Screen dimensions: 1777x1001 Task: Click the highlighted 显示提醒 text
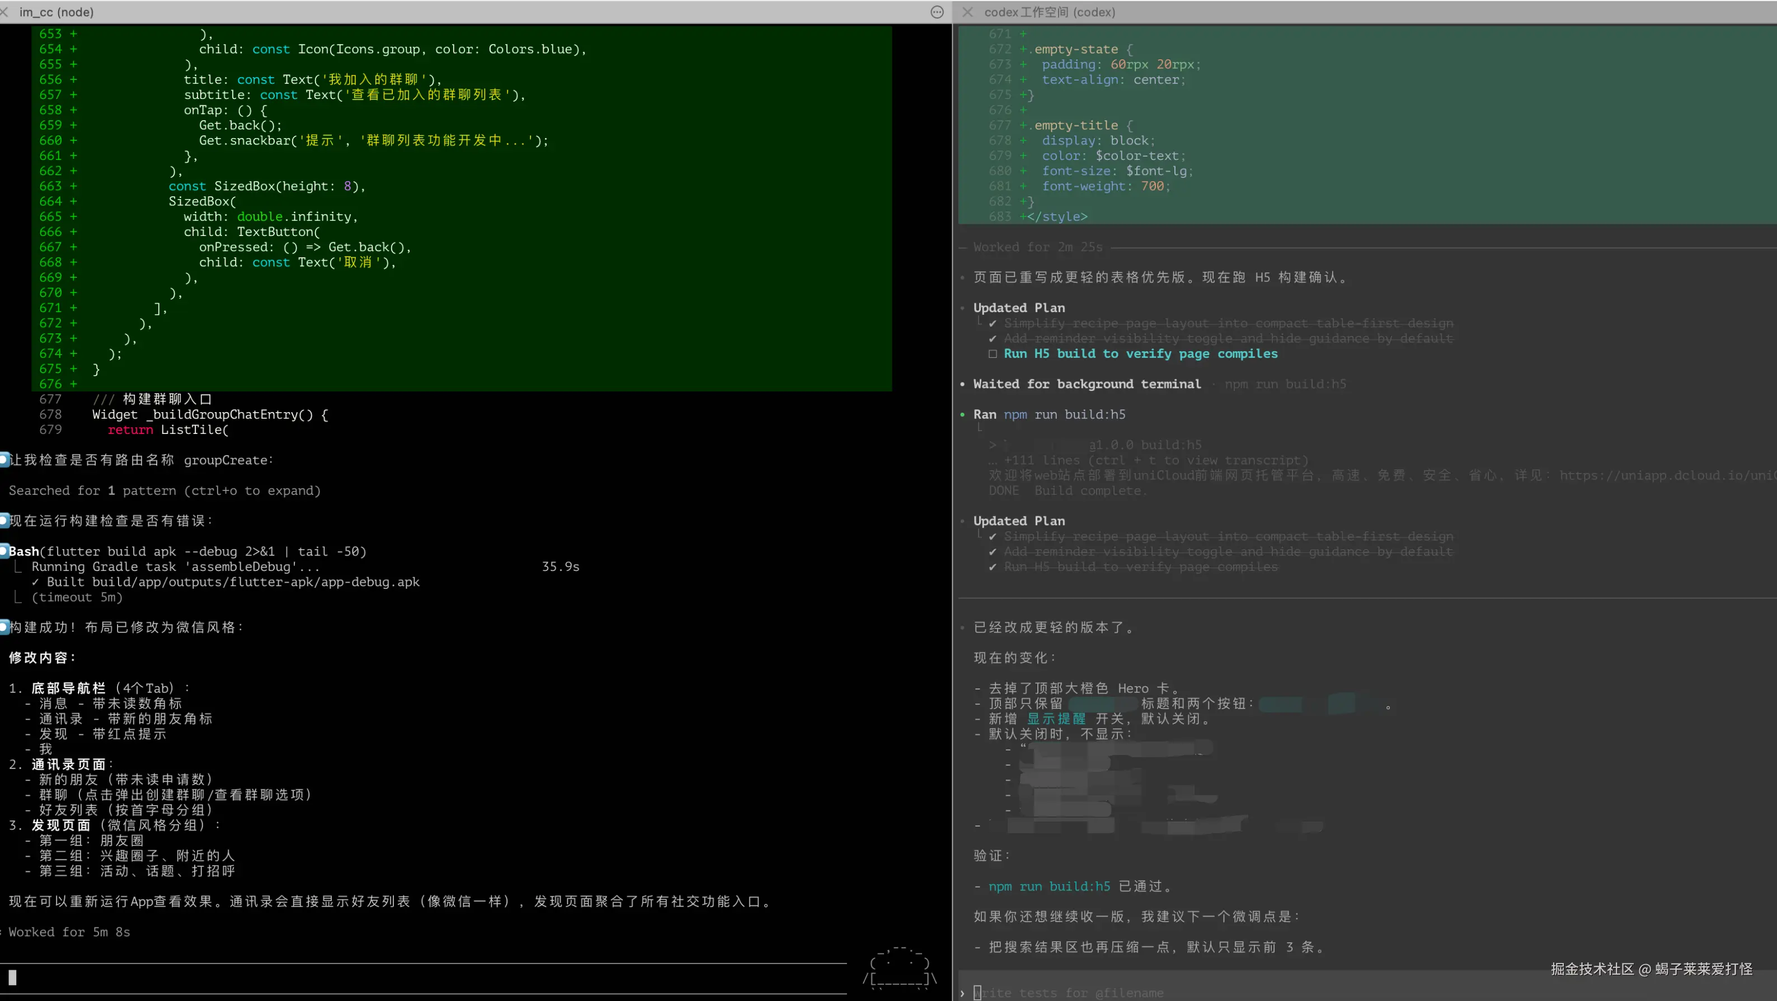point(1056,719)
